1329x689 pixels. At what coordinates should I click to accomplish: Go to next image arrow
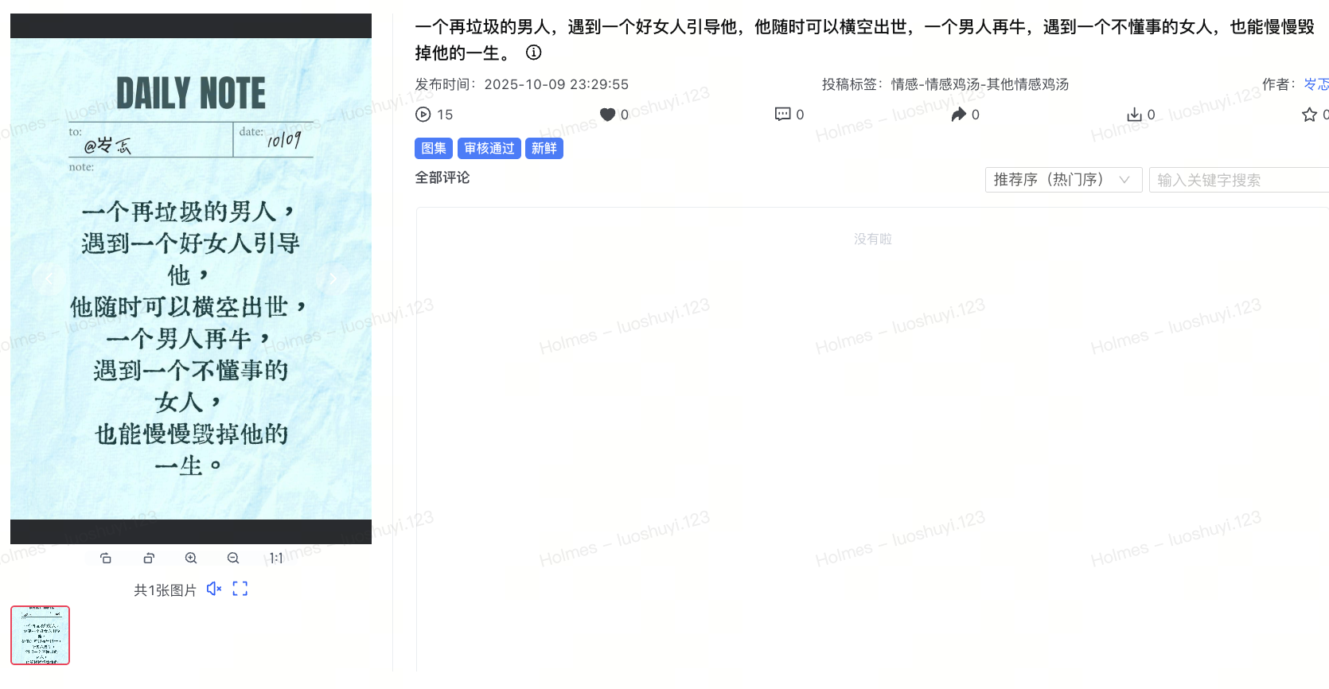pyautogui.click(x=333, y=278)
